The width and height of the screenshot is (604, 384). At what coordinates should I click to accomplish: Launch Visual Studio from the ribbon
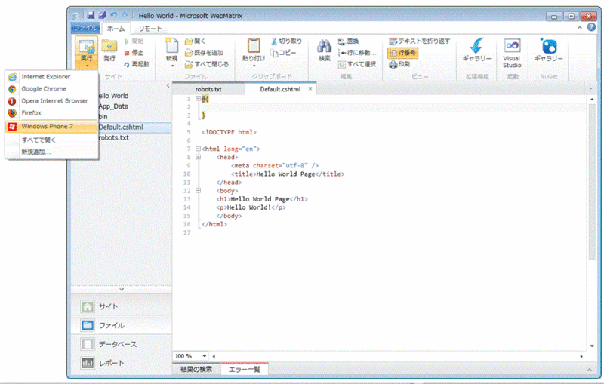(512, 53)
